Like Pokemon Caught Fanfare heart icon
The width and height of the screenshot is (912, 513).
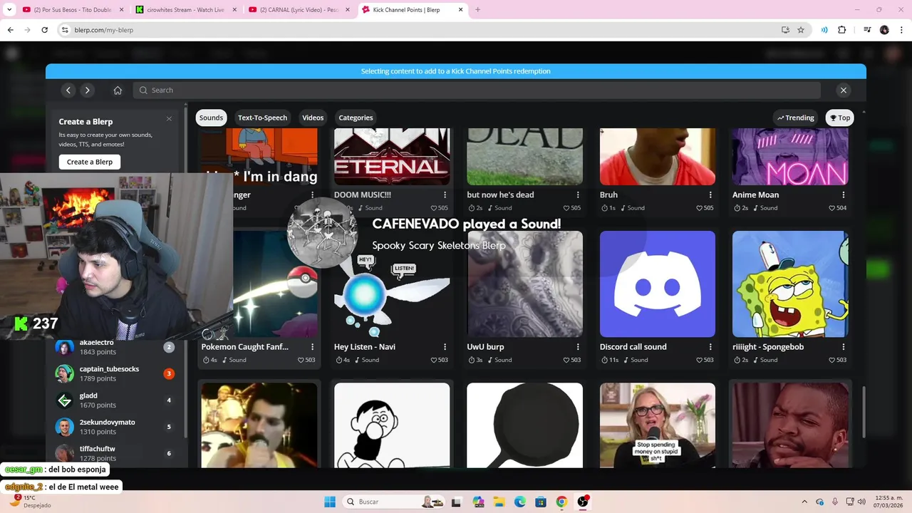301,360
